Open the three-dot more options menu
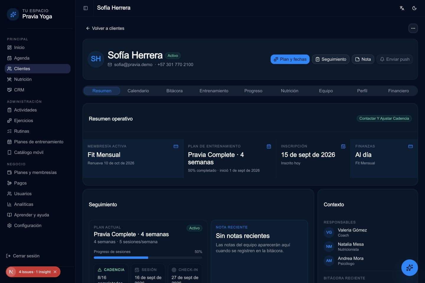This screenshot has height=283, width=425. click(413, 28)
